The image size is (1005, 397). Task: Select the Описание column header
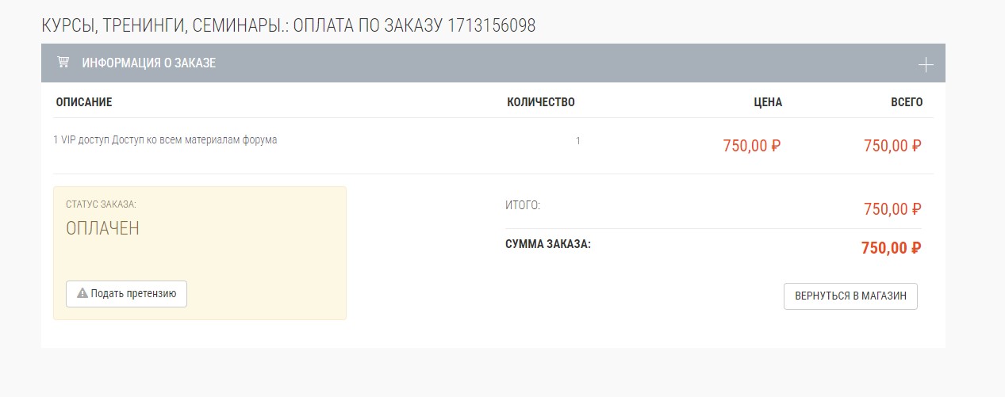[x=84, y=102]
